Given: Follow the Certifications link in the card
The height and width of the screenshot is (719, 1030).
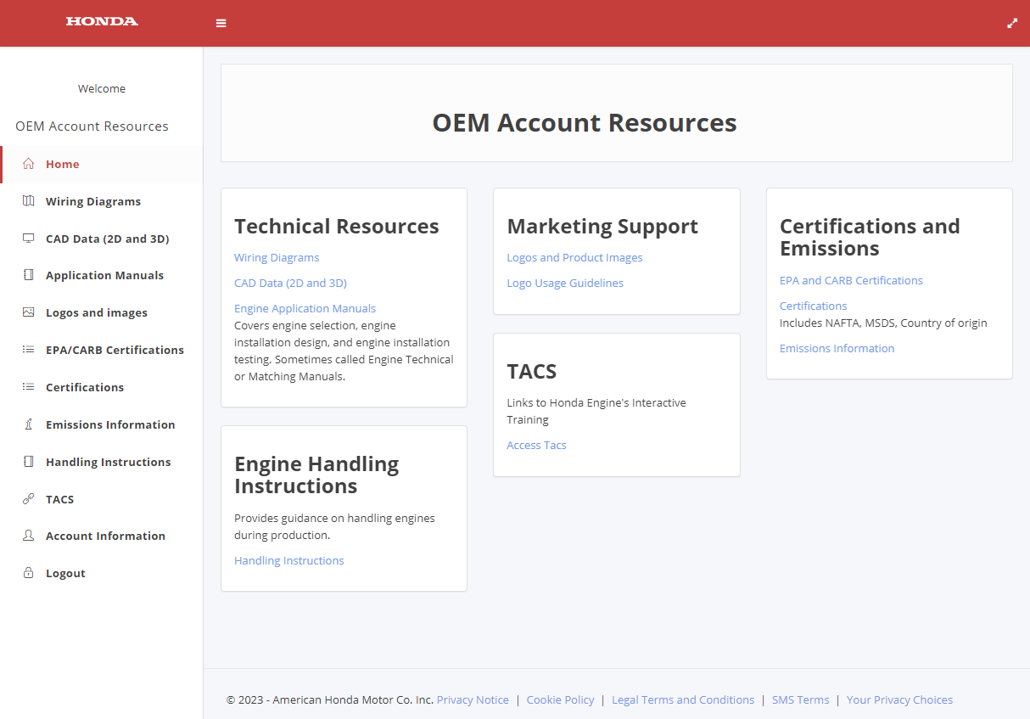Looking at the screenshot, I should click(x=813, y=306).
